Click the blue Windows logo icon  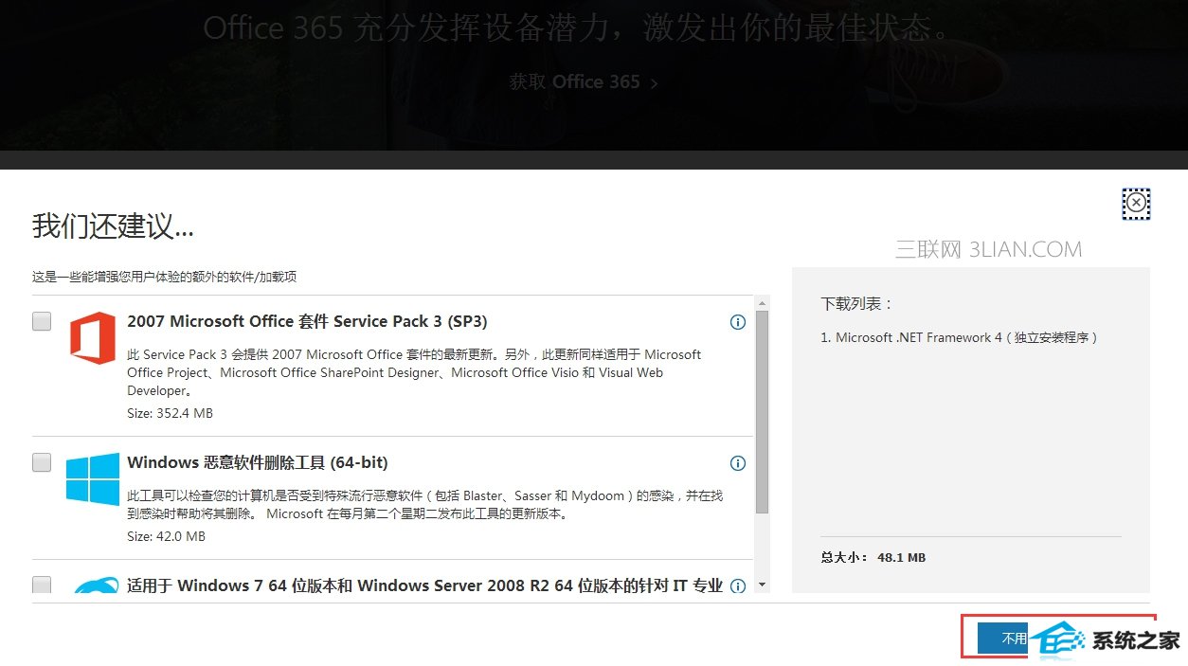pos(93,478)
